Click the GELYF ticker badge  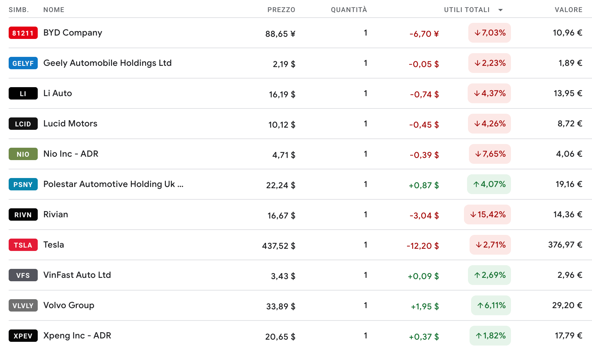(x=23, y=63)
